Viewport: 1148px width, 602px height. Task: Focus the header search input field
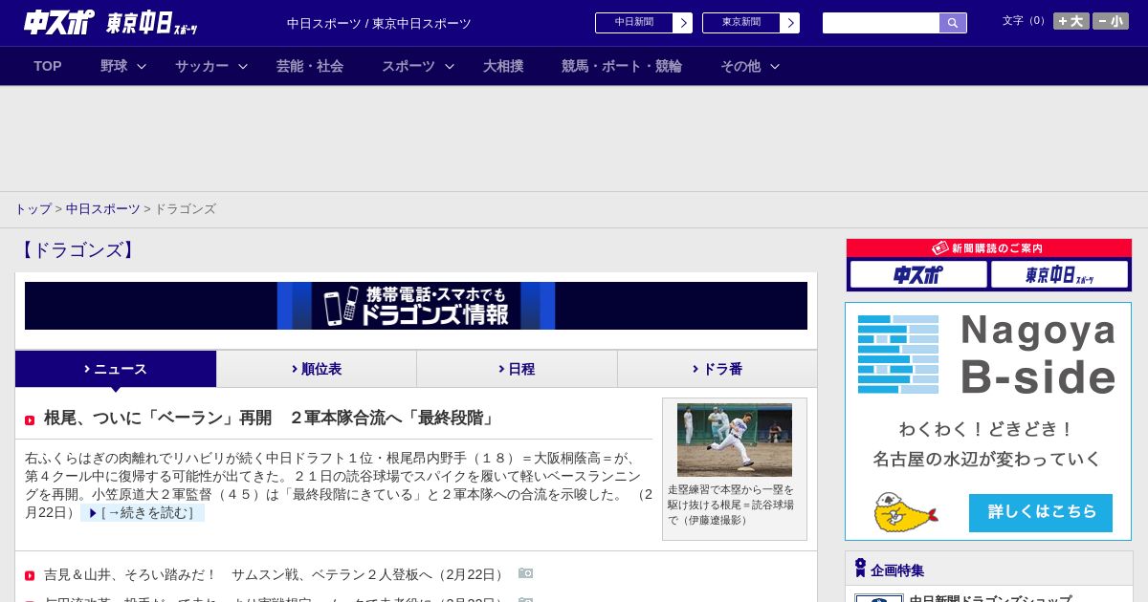click(881, 23)
